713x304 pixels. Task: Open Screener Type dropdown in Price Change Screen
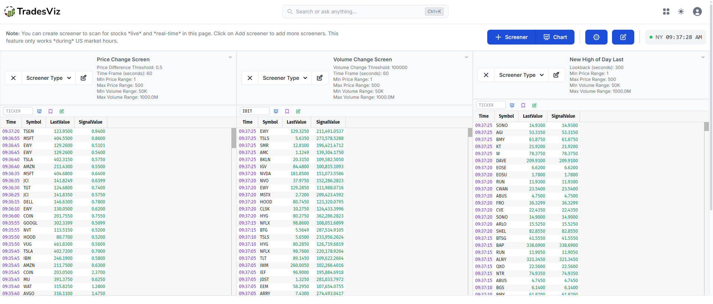[x=49, y=78]
